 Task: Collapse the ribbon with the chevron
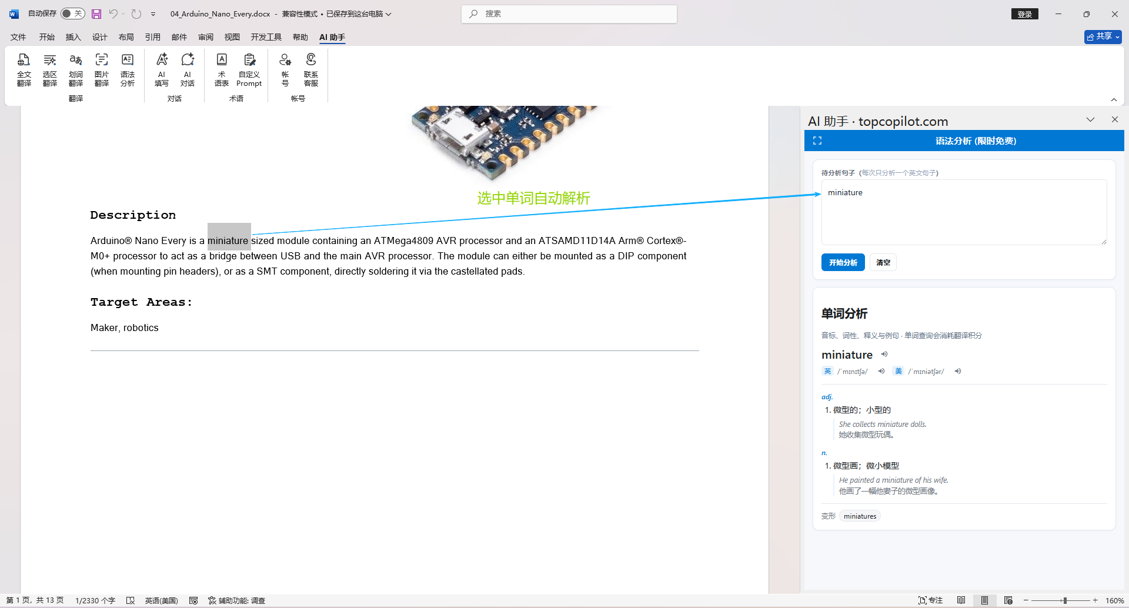1114,99
